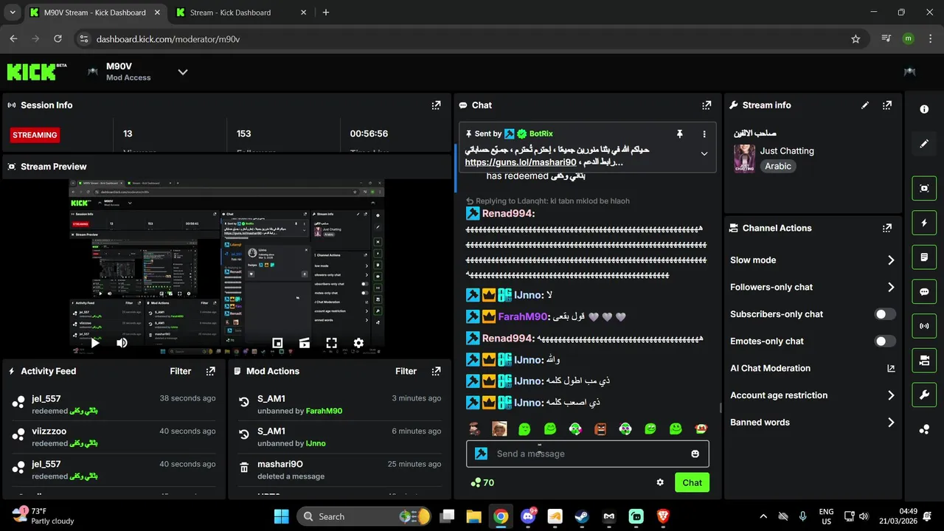Open Mod Actions Filter
This screenshot has height=531, width=944.
pyautogui.click(x=406, y=372)
